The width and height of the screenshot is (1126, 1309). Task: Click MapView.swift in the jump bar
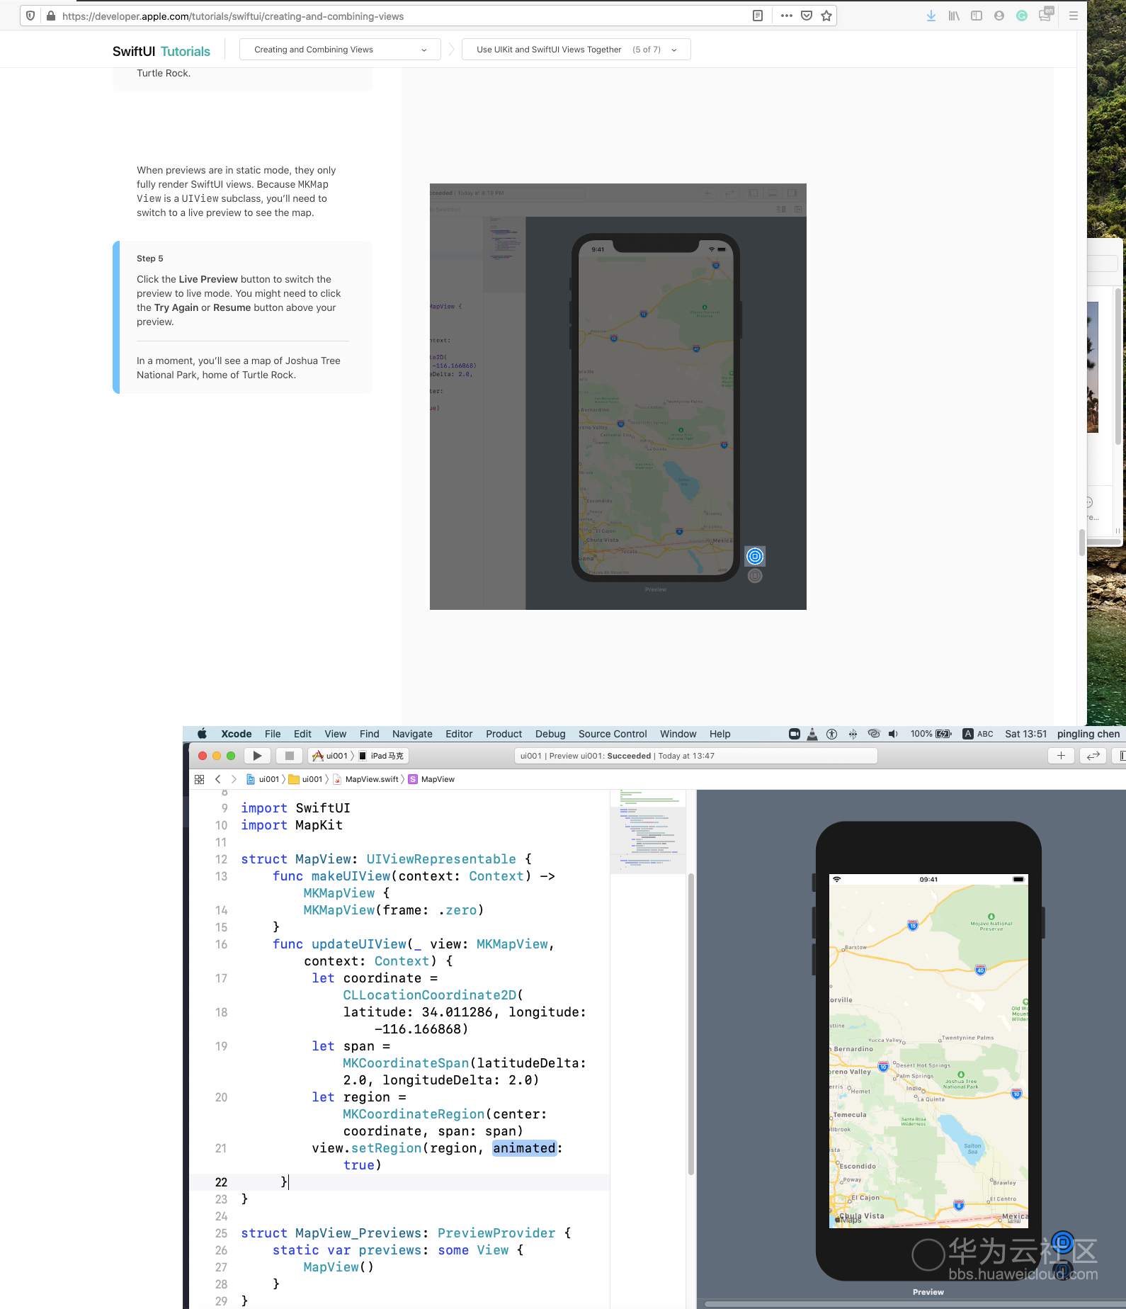[365, 779]
